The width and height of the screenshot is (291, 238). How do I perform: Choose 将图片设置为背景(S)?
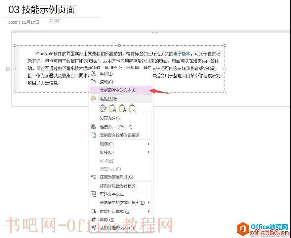(x=121, y=186)
